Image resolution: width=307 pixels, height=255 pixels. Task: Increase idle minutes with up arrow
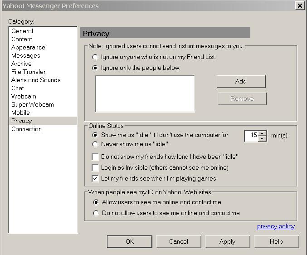pos(262,133)
